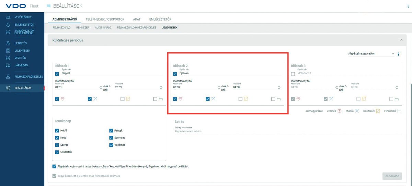Click the Járművek truck icon

point(8,65)
